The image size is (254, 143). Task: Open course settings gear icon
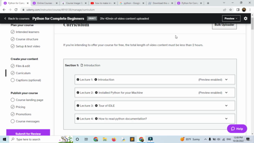pos(246,19)
